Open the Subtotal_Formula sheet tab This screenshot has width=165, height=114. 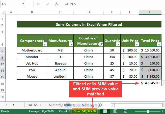click(62, 105)
